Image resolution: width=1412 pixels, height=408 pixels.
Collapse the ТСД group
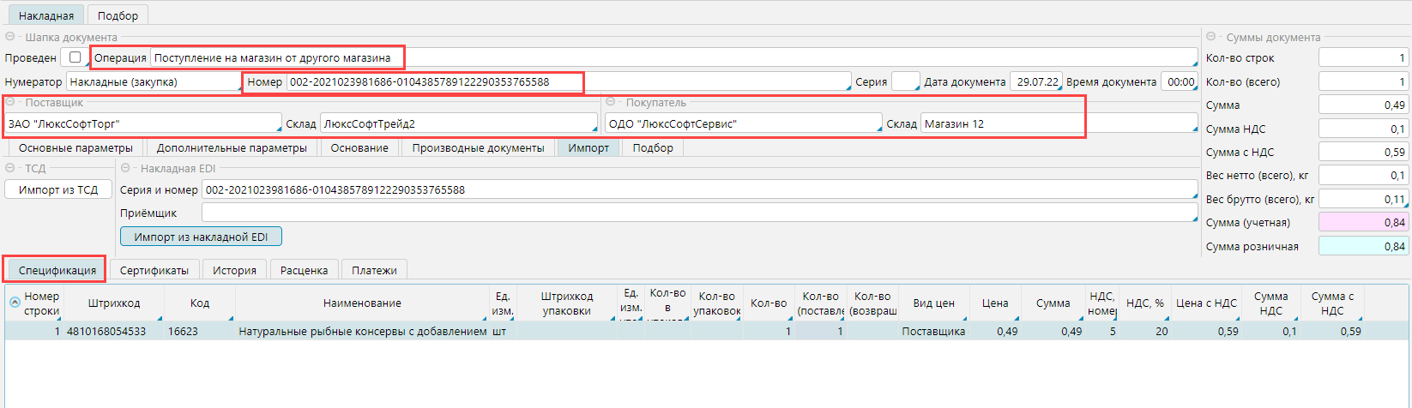pyautogui.click(x=10, y=168)
